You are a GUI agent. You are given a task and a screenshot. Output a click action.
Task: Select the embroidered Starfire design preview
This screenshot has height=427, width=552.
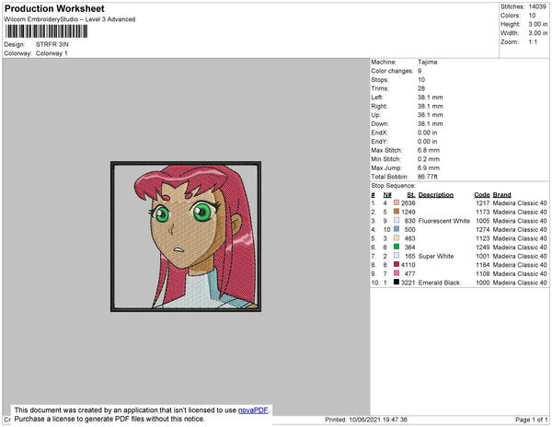coord(186,237)
